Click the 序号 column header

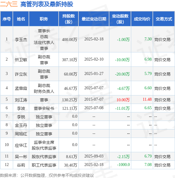click(6, 19)
